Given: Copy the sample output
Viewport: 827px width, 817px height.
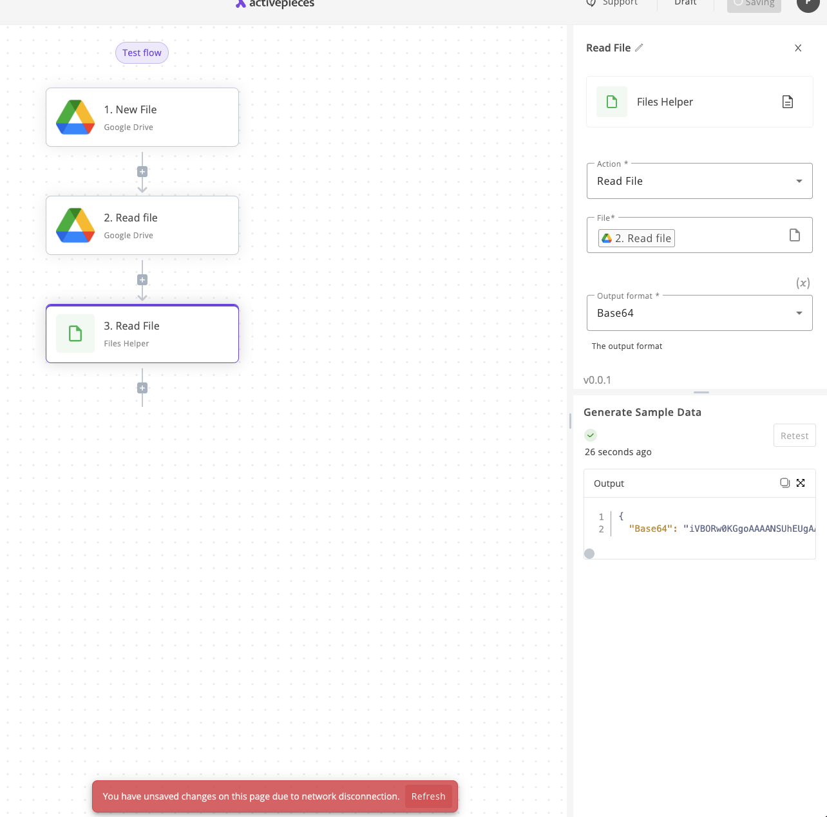Looking at the screenshot, I should pyautogui.click(x=784, y=483).
